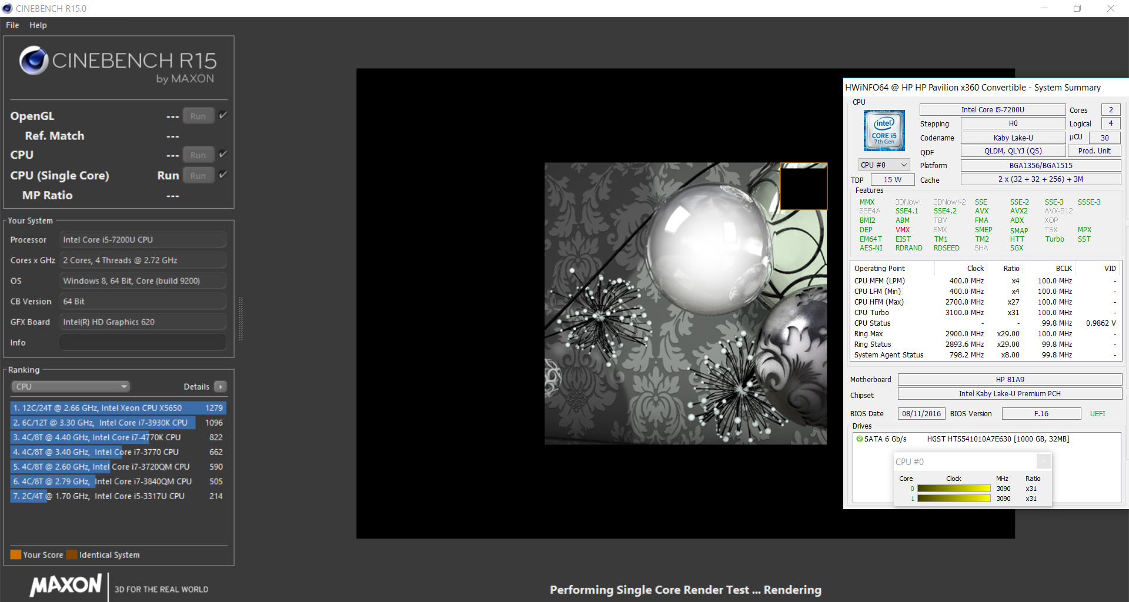Toggle the CPU (Single Core) test checkbox
1129x602 pixels.
pyautogui.click(x=223, y=175)
